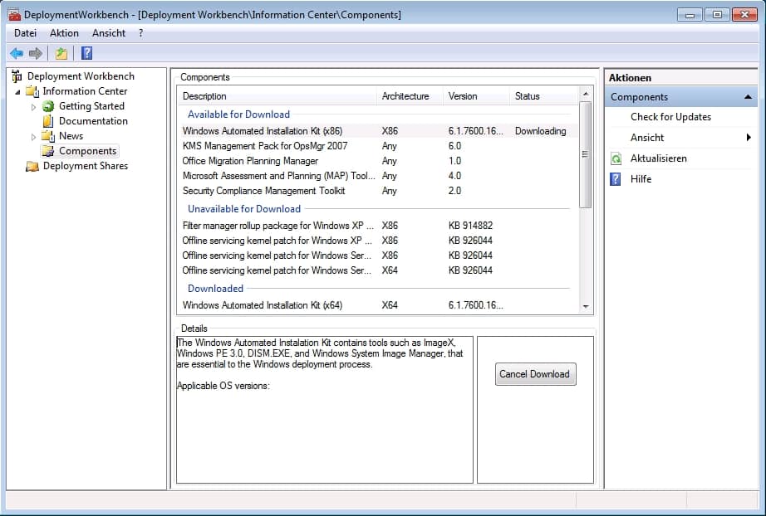
Task: Click the Hilfe action label
Action: pyautogui.click(x=641, y=179)
